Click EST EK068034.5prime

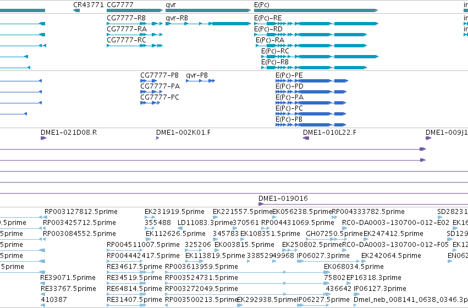(x=354, y=267)
